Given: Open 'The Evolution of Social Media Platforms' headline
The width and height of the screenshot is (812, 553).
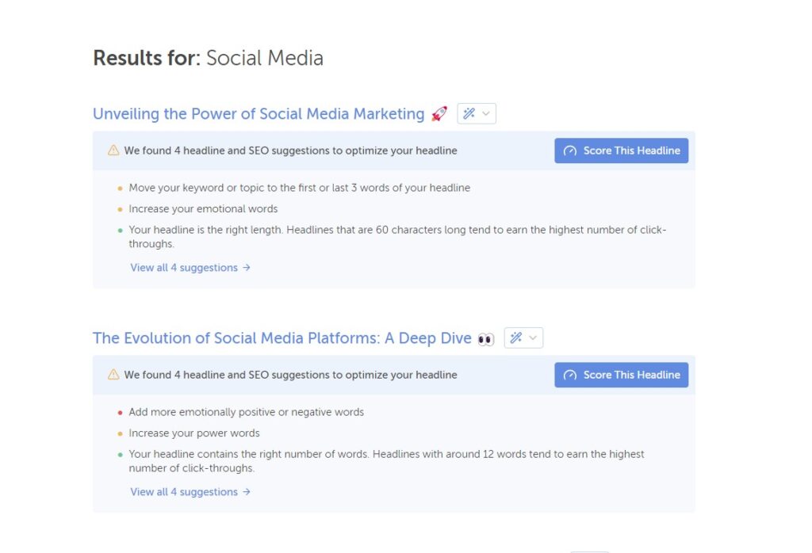Looking at the screenshot, I should pos(282,338).
